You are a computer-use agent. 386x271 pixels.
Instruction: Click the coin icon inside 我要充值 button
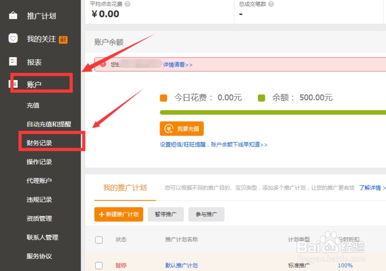[x=168, y=129]
